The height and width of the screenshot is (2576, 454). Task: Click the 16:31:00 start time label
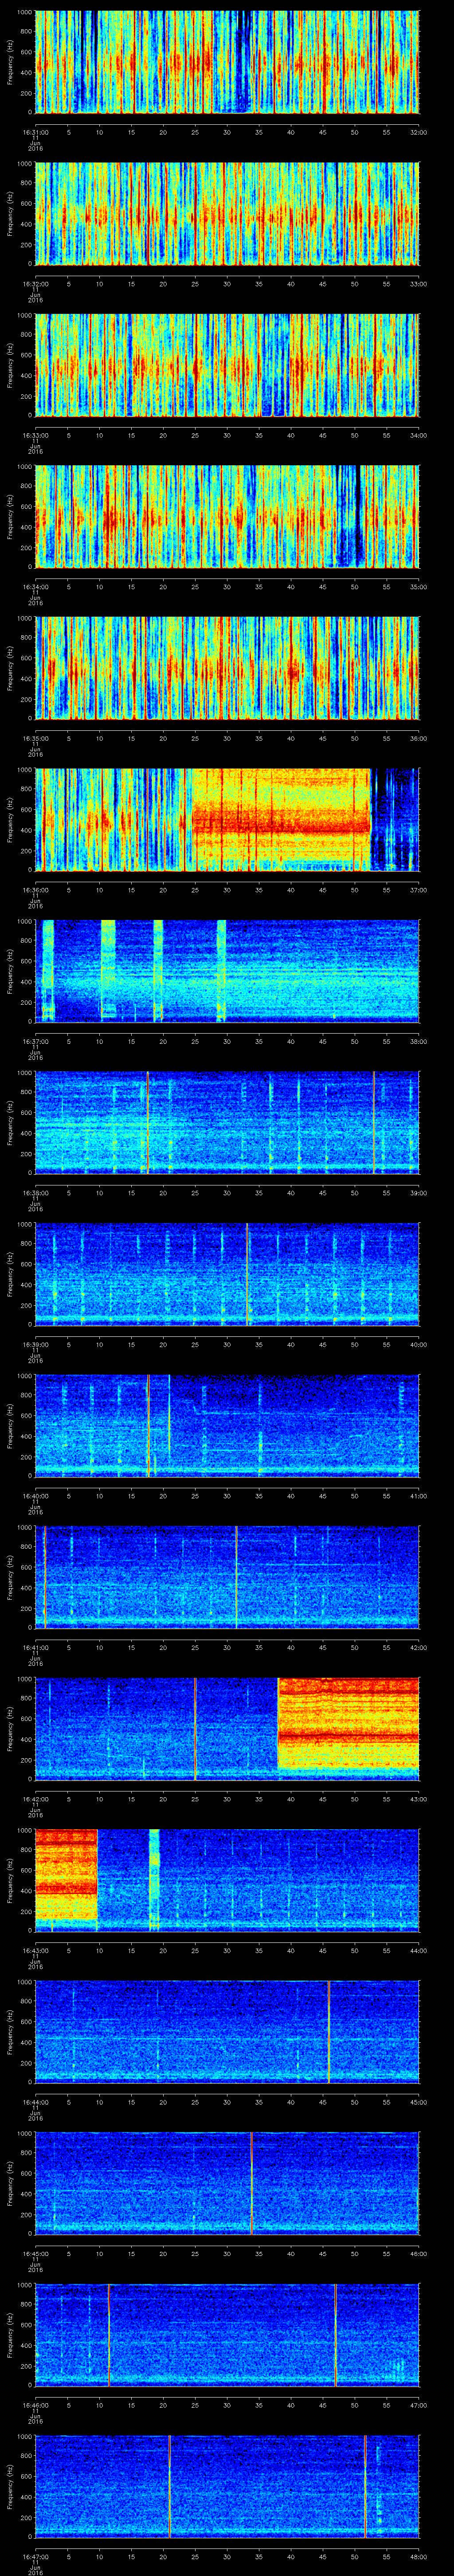[x=36, y=131]
